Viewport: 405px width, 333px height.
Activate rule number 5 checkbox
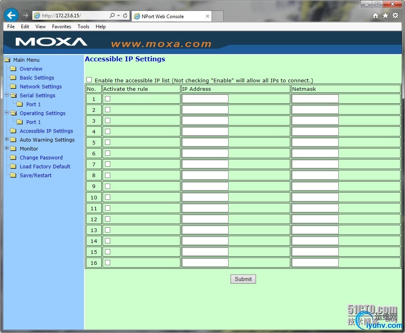tap(108, 142)
